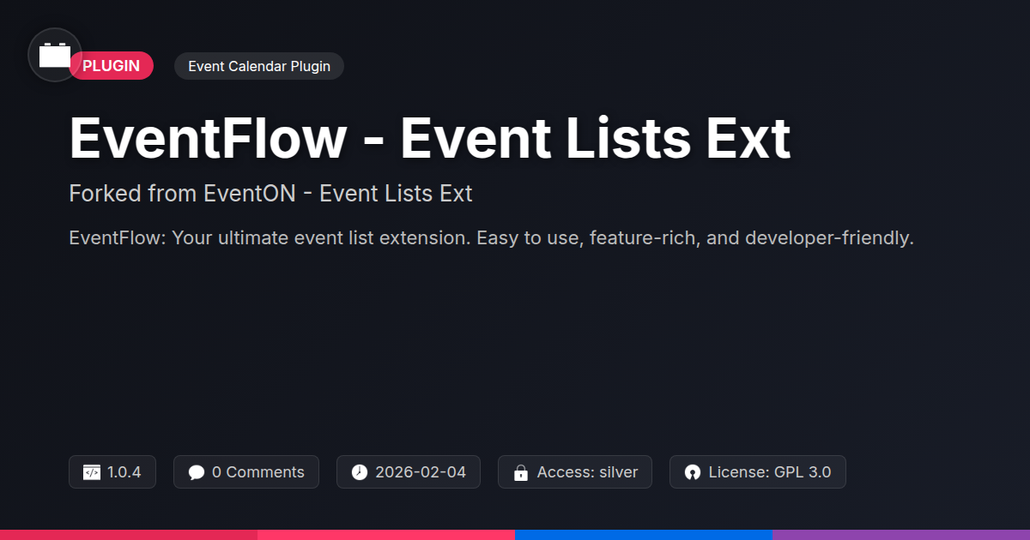Click the Access: silver badge
This screenshot has width=1030, height=540.
click(575, 472)
